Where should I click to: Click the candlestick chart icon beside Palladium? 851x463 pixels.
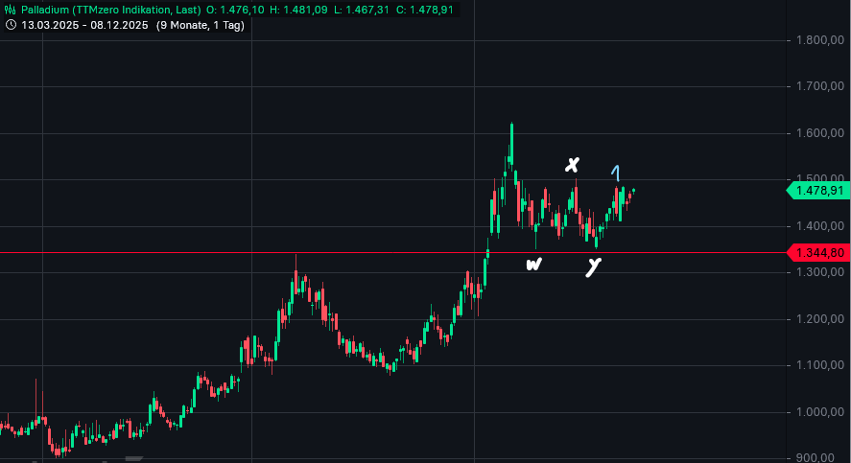tap(11, 9)
